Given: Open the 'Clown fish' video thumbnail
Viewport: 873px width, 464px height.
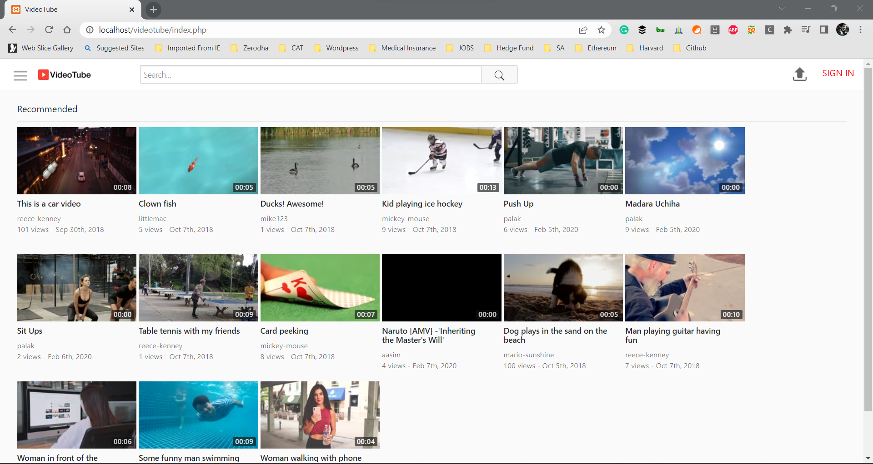Looking at the screenshot, I should click(198, 160).
